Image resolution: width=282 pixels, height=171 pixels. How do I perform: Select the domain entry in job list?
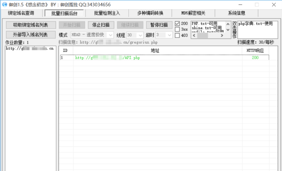(x=30, y=48)
